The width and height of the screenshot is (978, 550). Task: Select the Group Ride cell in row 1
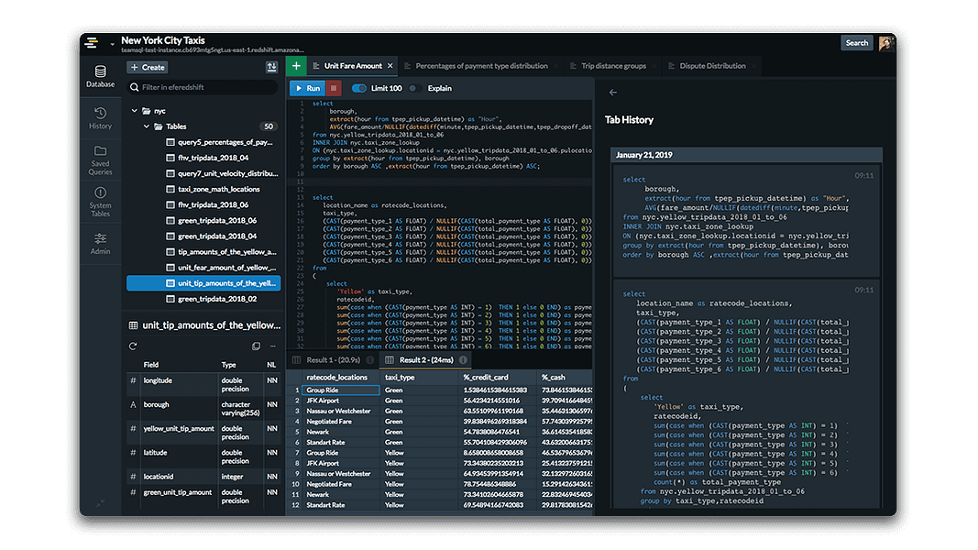(x=341, y=390)
